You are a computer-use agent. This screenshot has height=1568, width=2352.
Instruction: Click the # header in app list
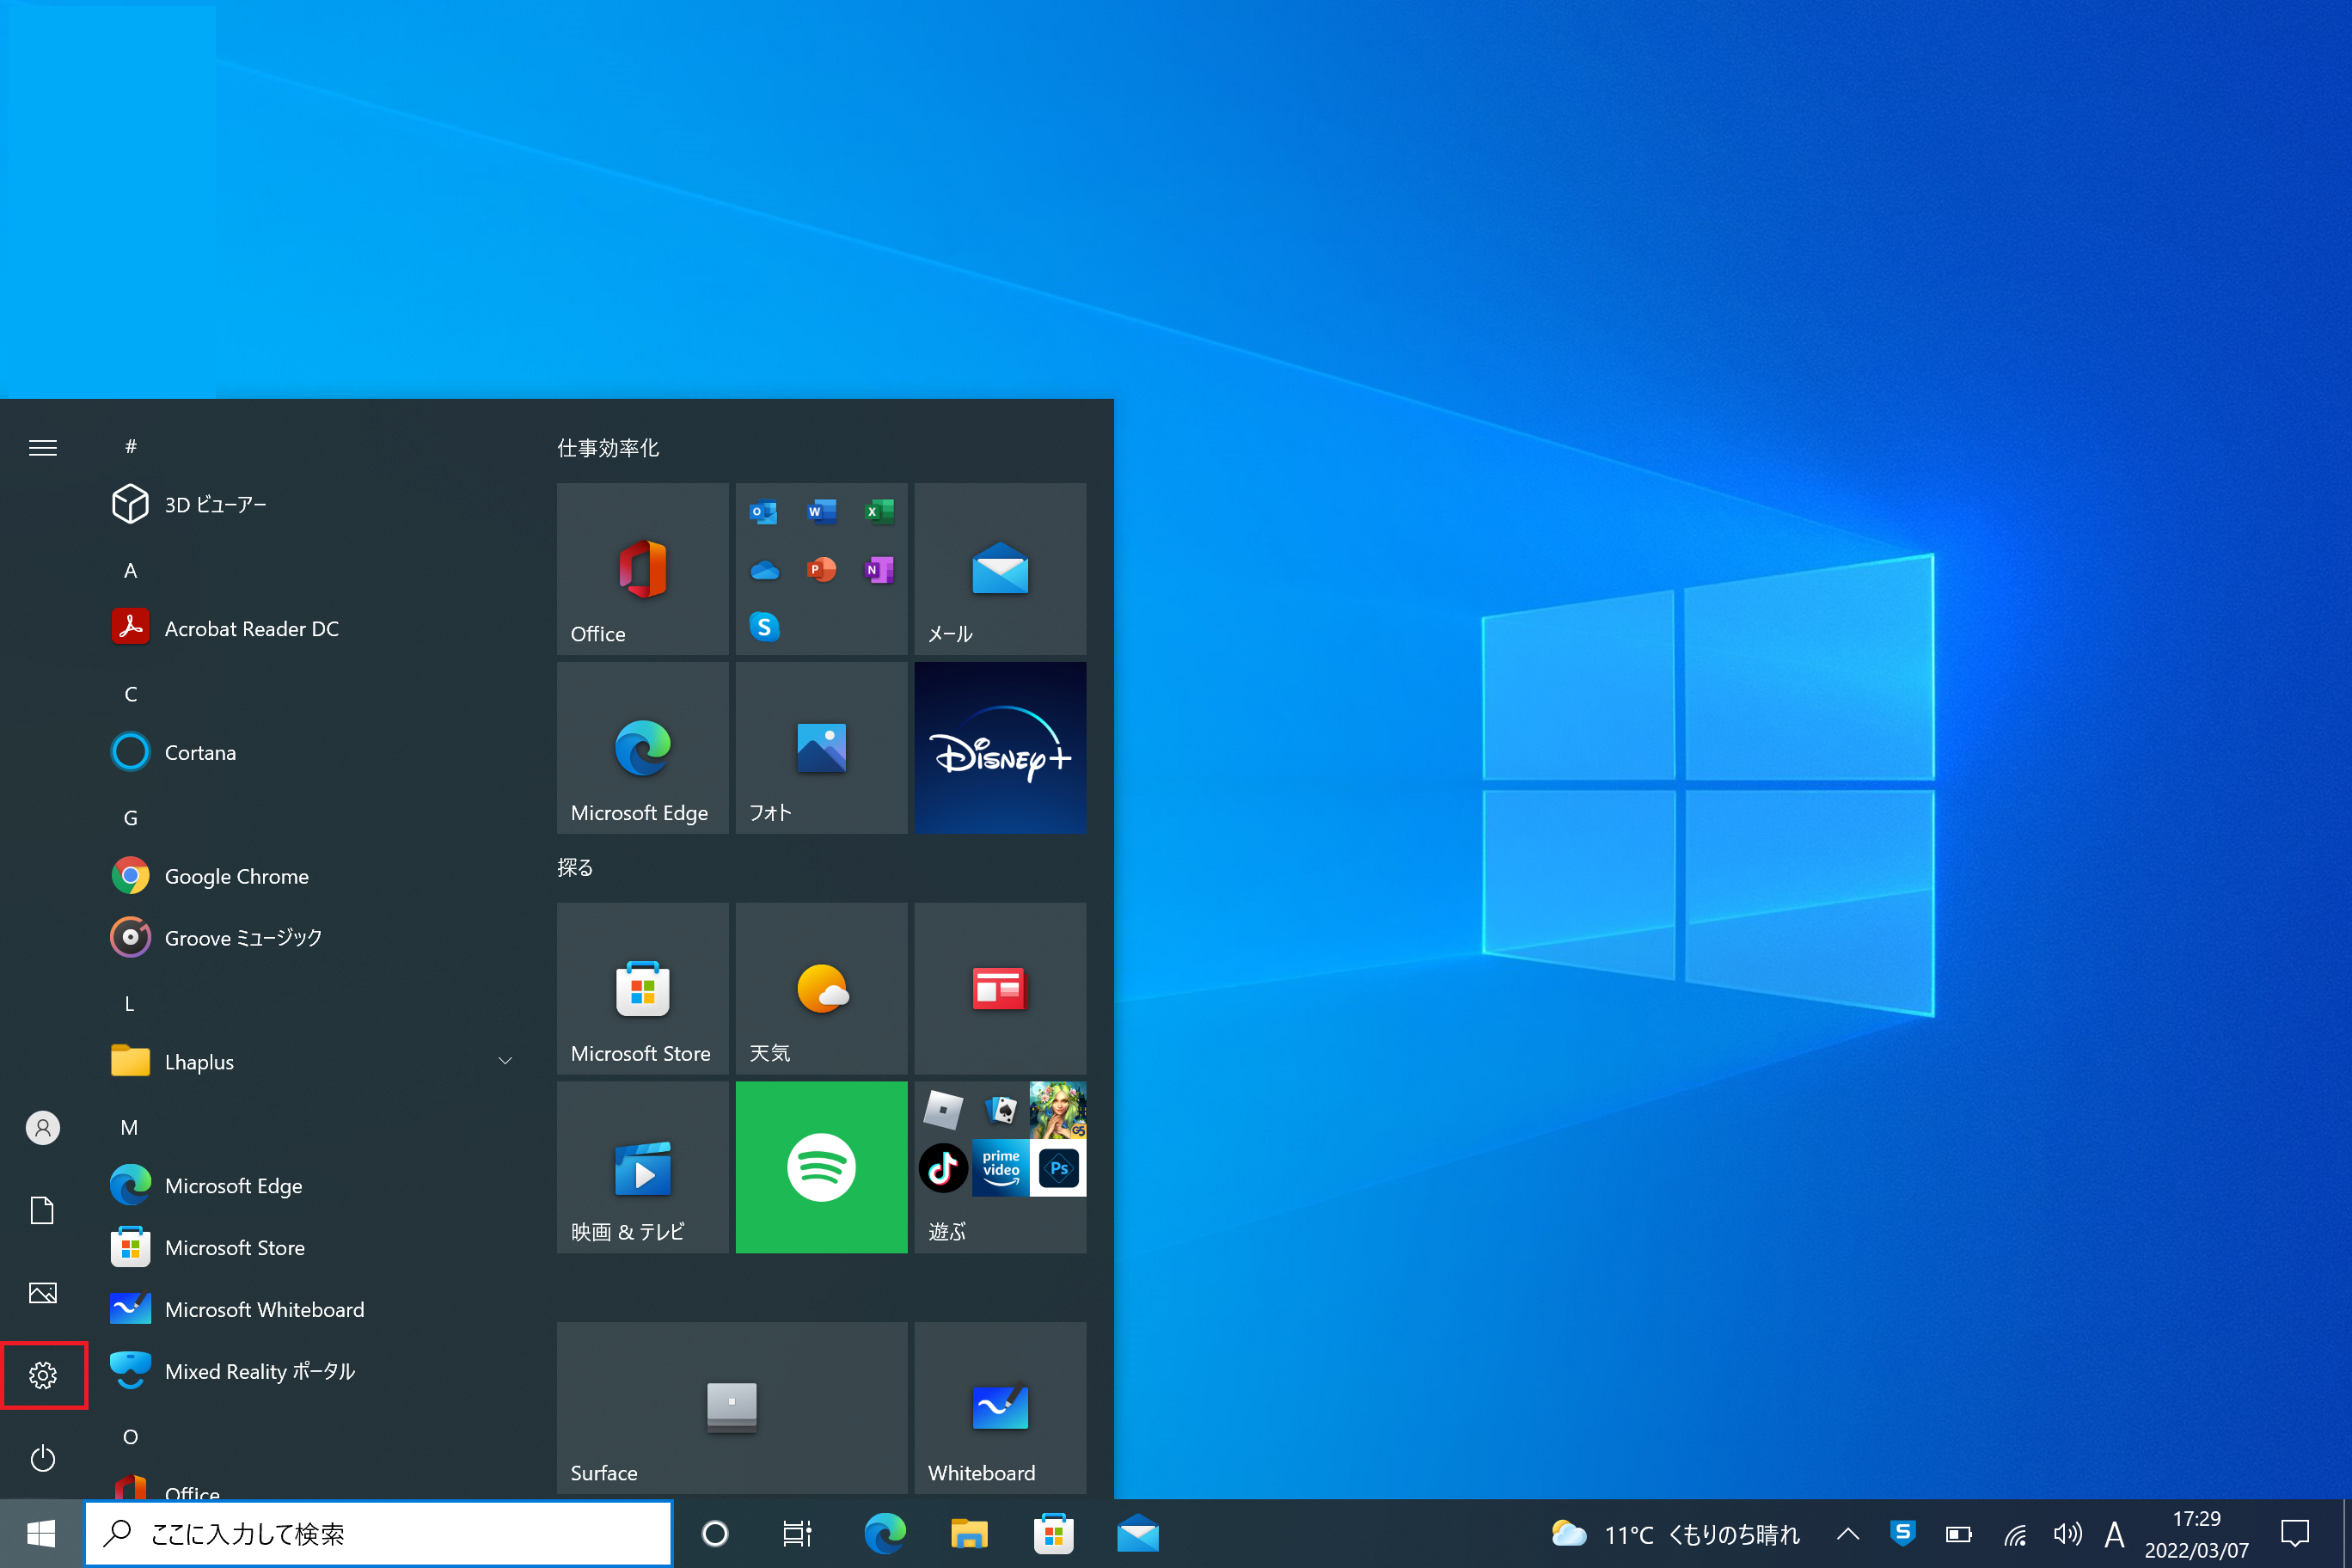pyautogui.click(x=130, y=446)
